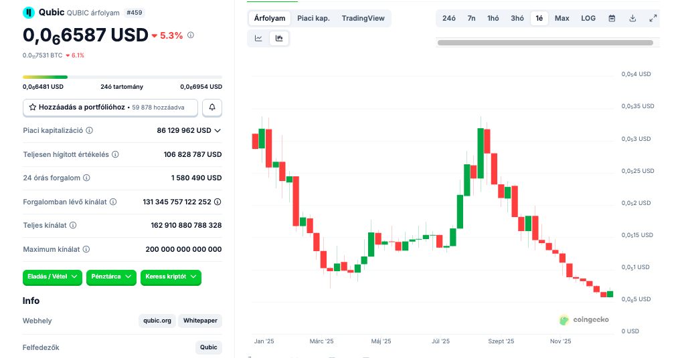The height and width of the screenshot is (358, 688).
Task: Click the 1 580 490 USD value
Action: pos(197,178)
